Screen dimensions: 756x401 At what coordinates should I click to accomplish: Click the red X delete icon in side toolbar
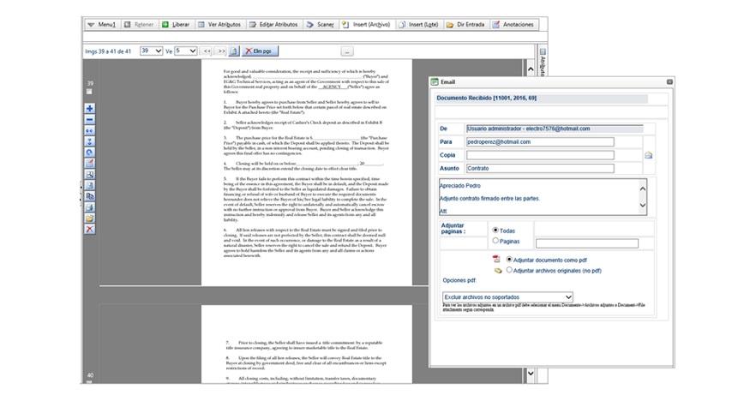[90, 229]
